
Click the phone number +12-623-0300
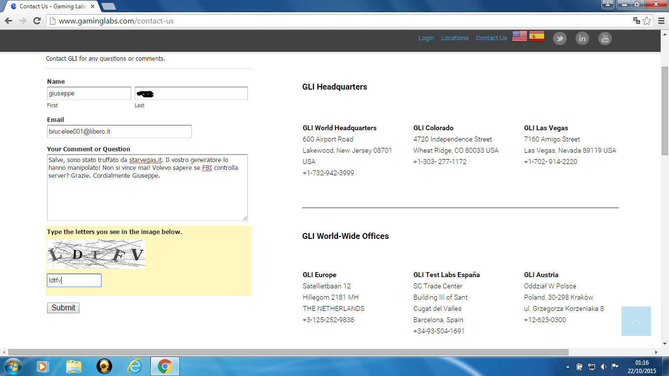545,320
